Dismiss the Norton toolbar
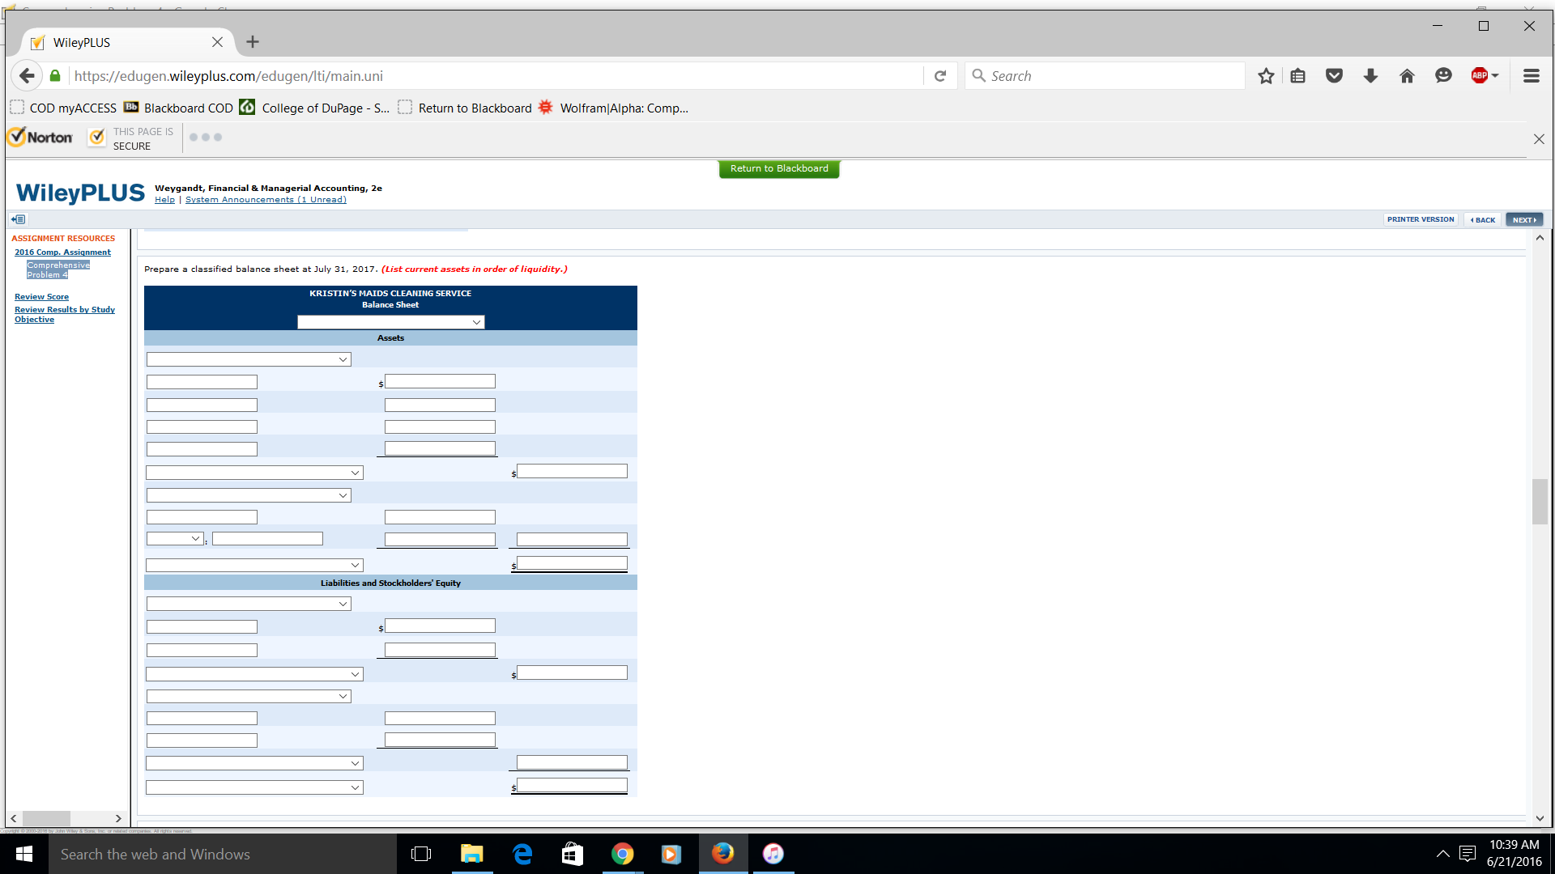1555x874 pixels. [x=1539, y=139]
